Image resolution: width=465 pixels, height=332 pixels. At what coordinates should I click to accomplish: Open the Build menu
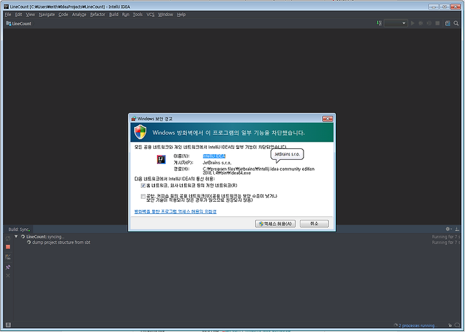pyautogui.click(x=114, y=14)
